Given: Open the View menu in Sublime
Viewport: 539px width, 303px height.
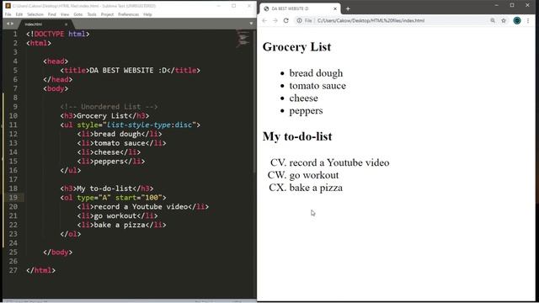Looking at the screenshot, I should point(65,14).
